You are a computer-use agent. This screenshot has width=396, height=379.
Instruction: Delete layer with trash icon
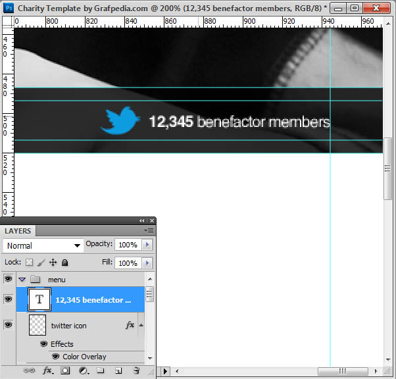point(136,370)
